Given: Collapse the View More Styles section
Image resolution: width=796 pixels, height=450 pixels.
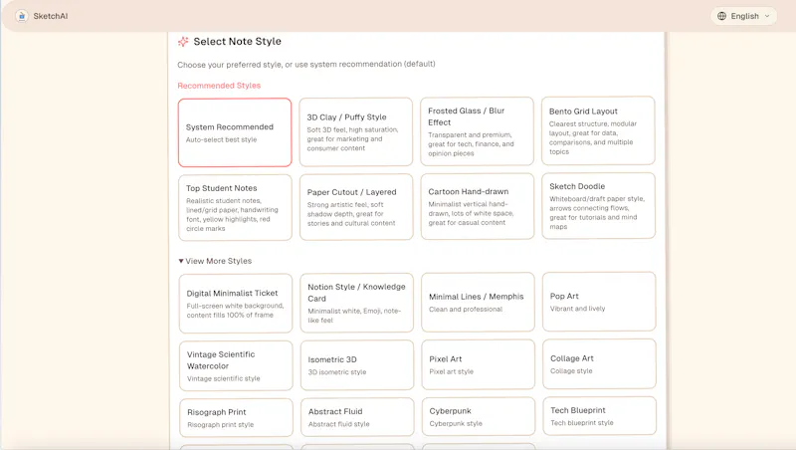Looking at the screenshot, I should tap(215, 261).
